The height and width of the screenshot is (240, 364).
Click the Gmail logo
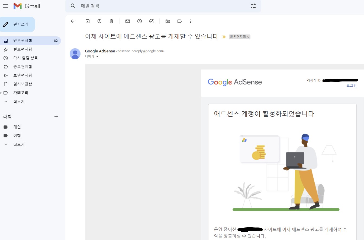(27, 6)
